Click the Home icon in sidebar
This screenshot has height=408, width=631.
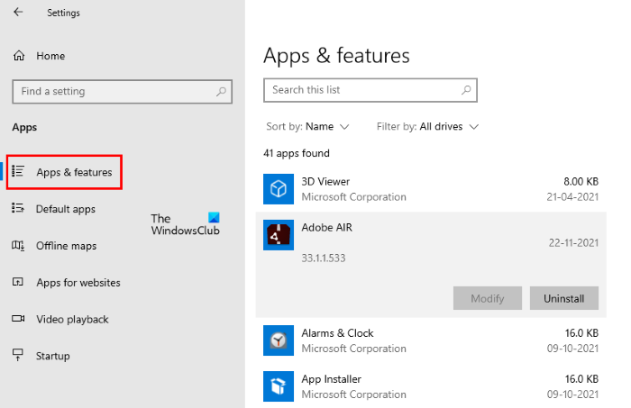(x=19, y=56)
